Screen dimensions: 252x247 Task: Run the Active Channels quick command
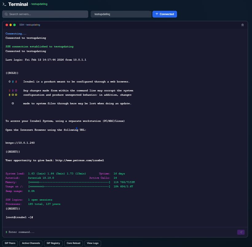coord(31,243)
